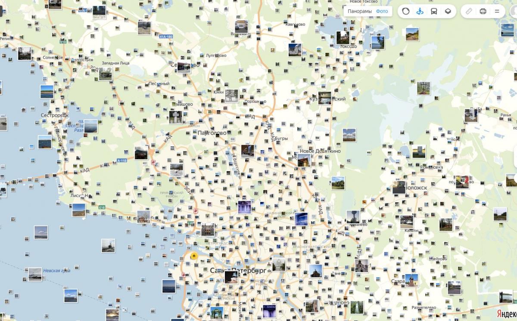
Task: Click the Санкт-Петербург city label
Action: click(238, 270)
